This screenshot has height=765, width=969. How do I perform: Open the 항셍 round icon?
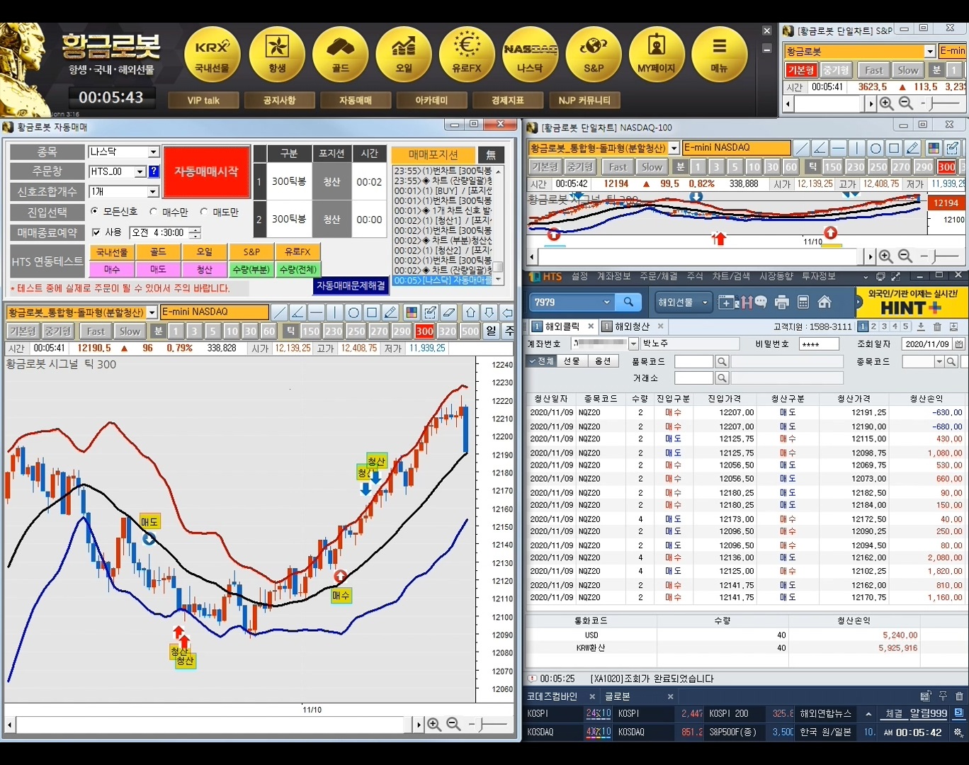click(x=277, y=55)
